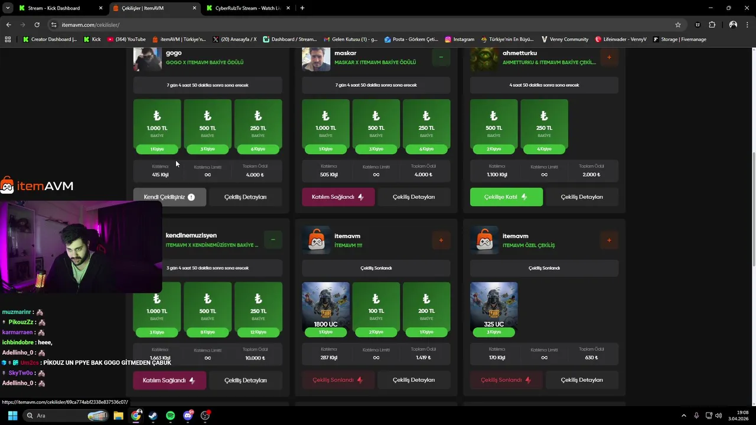
Task: Toggle follow plus button on ahmetturku card
Action: [609, 57]
